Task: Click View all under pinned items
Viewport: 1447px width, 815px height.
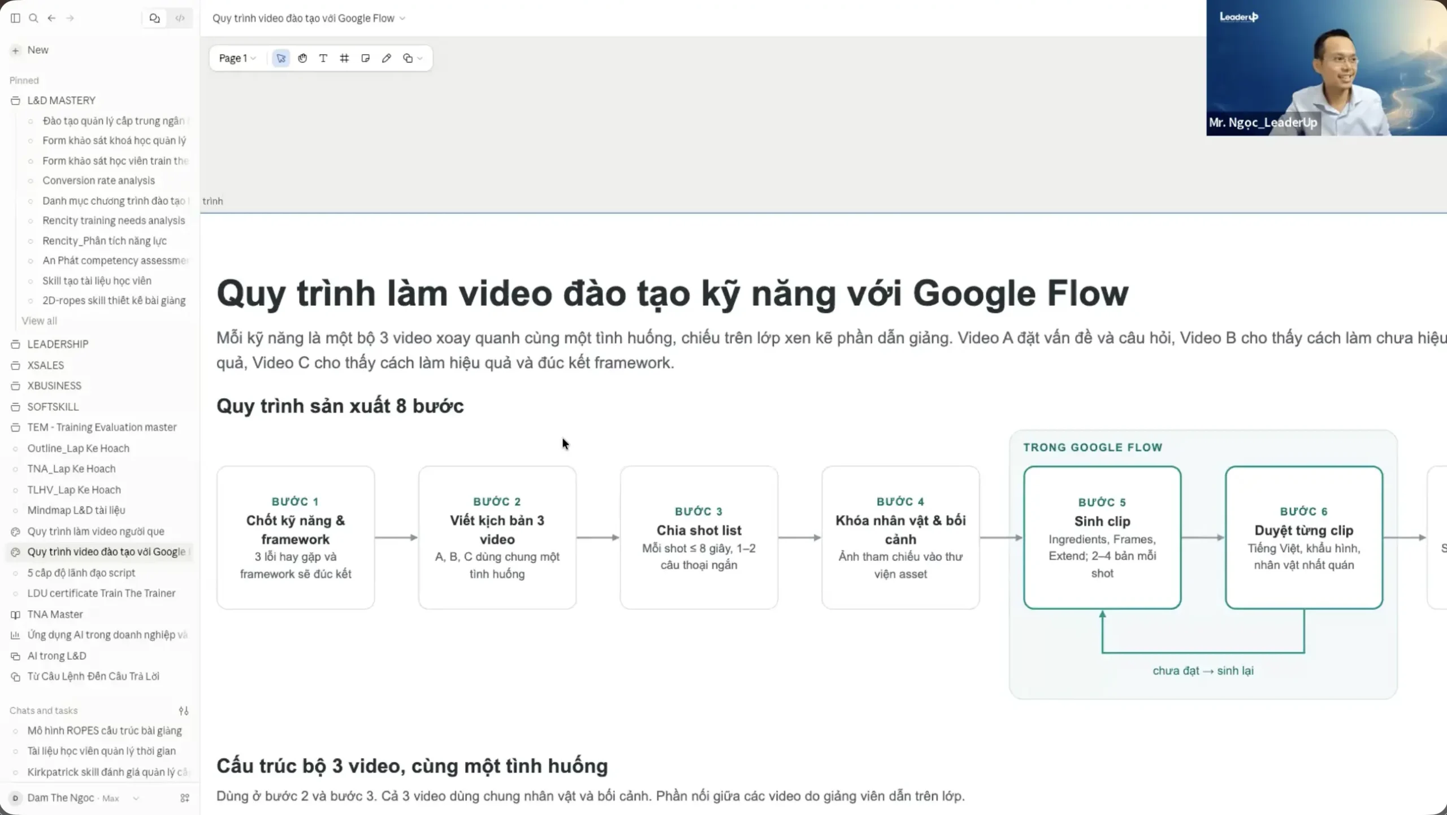Action: pyautogui.click(x=39, y=320)
